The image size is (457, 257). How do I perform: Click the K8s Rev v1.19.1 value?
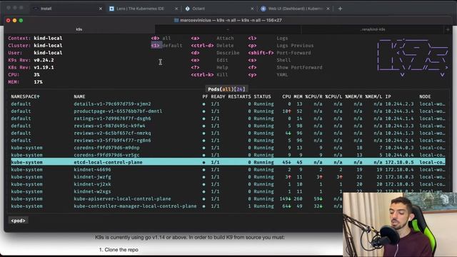click(44, 67)
